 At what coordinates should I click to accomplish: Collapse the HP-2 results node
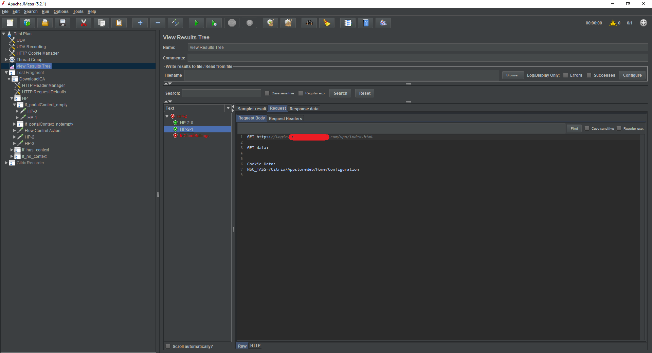[167, 116]
